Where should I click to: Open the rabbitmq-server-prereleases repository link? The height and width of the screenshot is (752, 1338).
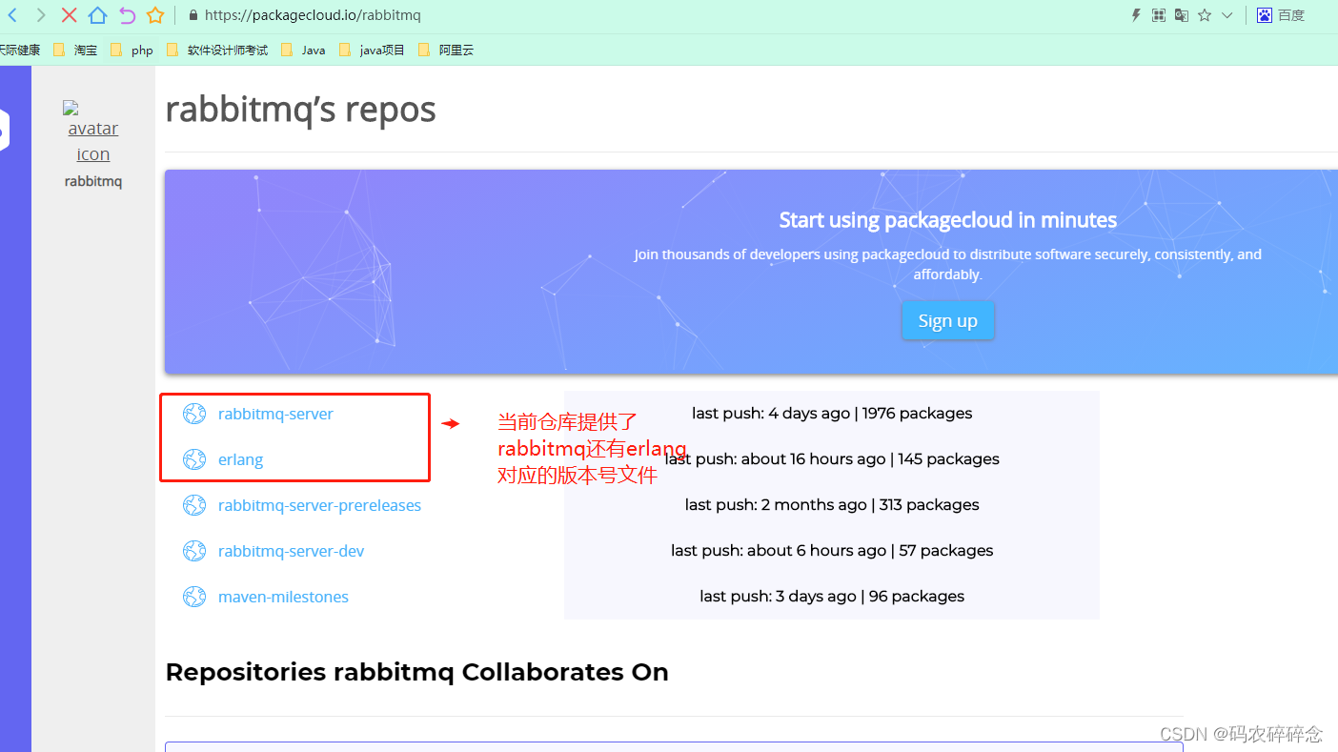(x=319, y=505)
